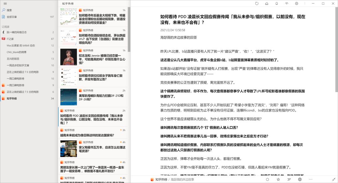This screenshot has width=338, height=183.
Task: Open the notifications bell icon
Action: 277,3
